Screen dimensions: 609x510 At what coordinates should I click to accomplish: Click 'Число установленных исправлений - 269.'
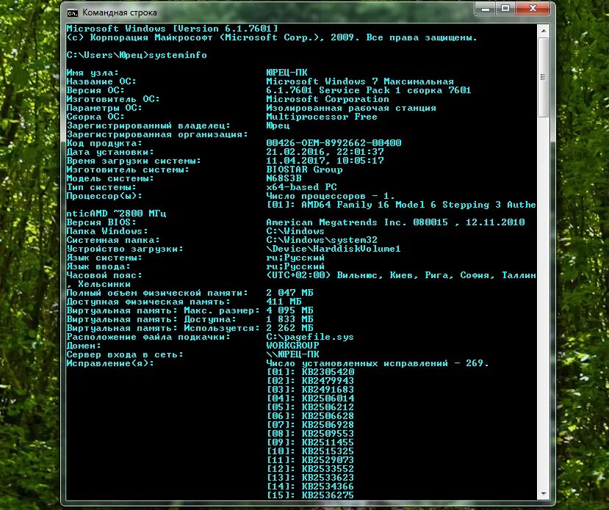point(377,363)
